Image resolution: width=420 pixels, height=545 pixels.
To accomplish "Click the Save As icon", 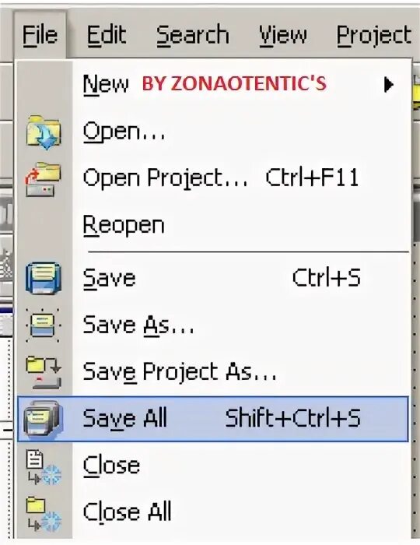I will coord(43,325).
